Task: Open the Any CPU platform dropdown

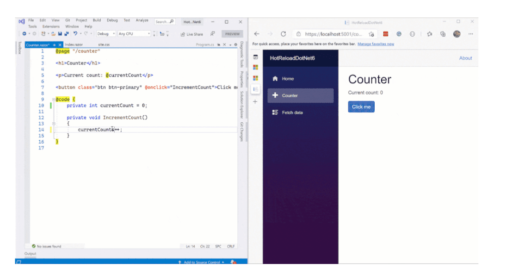Action: pos(134,34)
